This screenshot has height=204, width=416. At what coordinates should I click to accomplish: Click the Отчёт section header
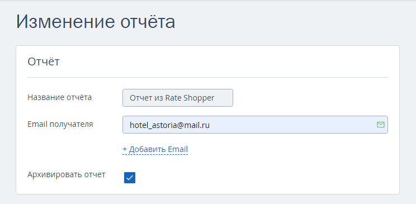tap(44, 61)
